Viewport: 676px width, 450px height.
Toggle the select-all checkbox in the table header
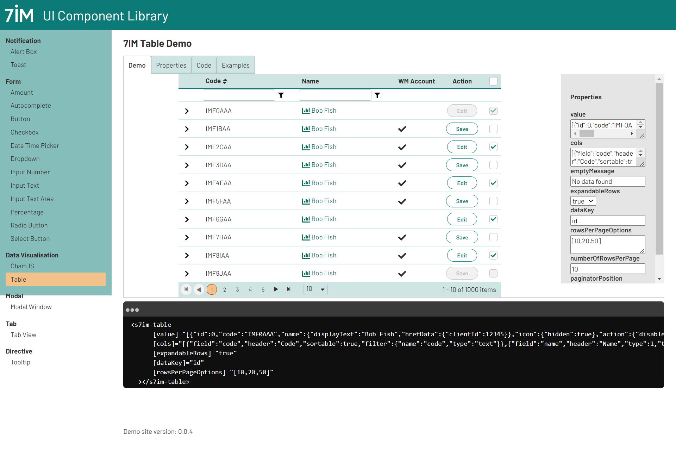pyautogui.click(x=493, y=81)
